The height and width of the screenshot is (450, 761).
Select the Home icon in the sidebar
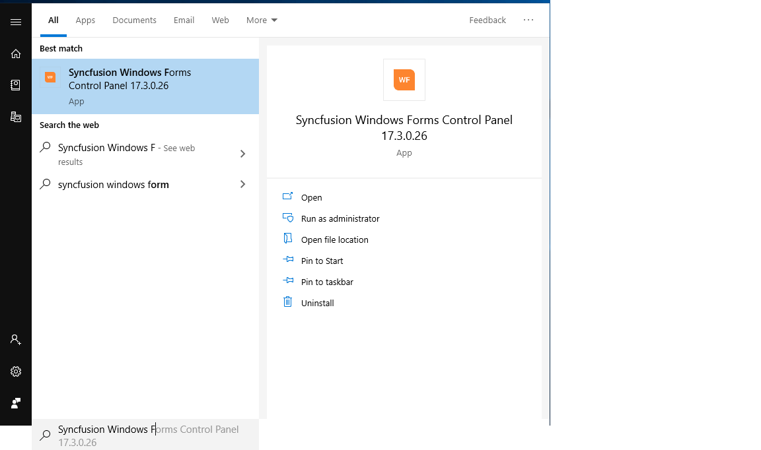pyautogui.click(x=15, y=53)
